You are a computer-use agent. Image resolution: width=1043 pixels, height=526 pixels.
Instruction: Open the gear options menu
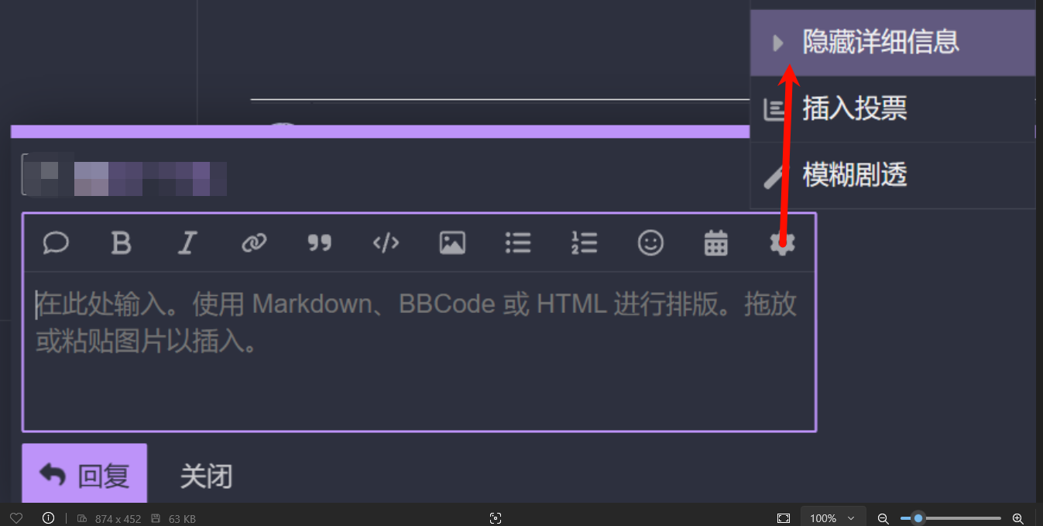(x=782, y=243)
